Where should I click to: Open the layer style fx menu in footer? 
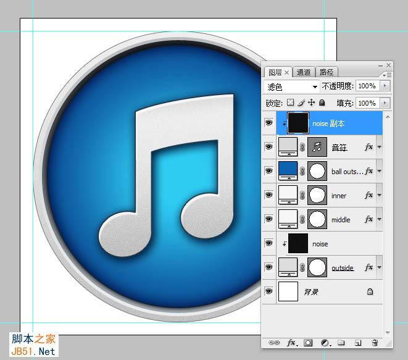point(291,343)
